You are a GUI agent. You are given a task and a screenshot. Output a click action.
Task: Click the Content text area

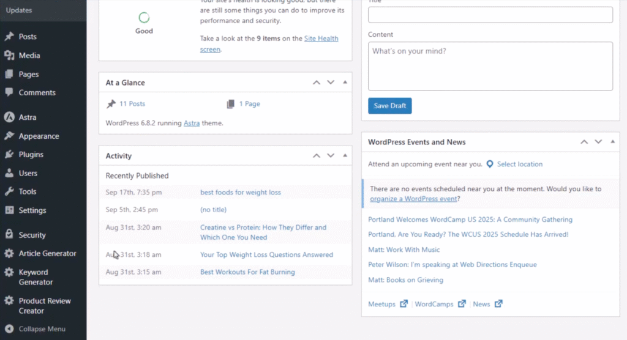490,66
